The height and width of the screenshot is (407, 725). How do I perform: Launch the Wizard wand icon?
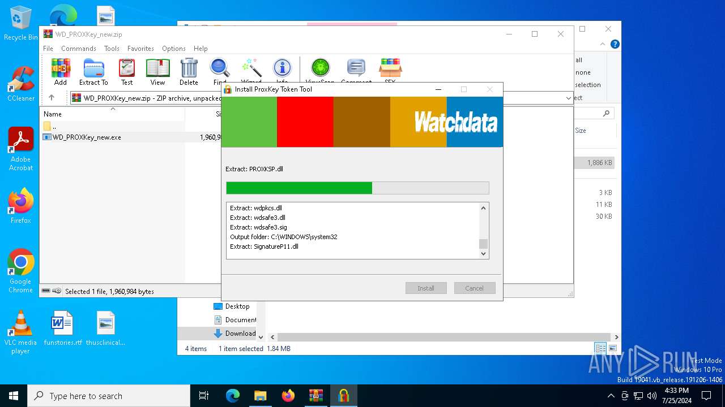[x=251, y=68]
